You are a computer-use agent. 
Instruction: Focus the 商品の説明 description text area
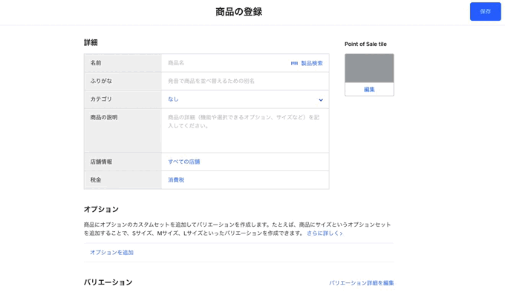click(x=245, y=130)
